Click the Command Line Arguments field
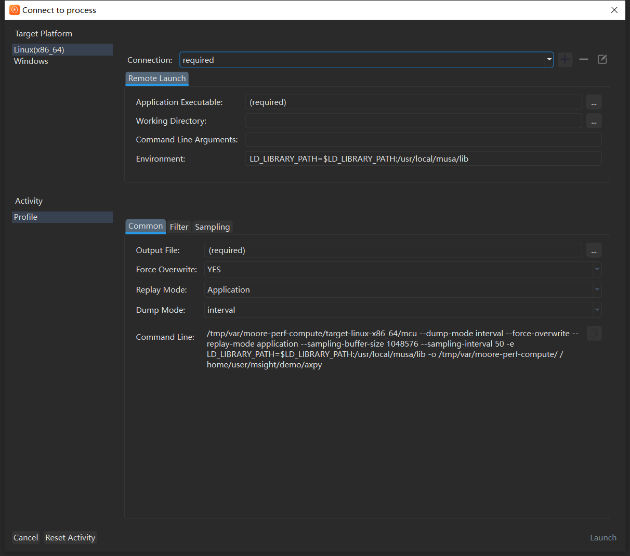630x556 pixels. click(x=423, y=140)
